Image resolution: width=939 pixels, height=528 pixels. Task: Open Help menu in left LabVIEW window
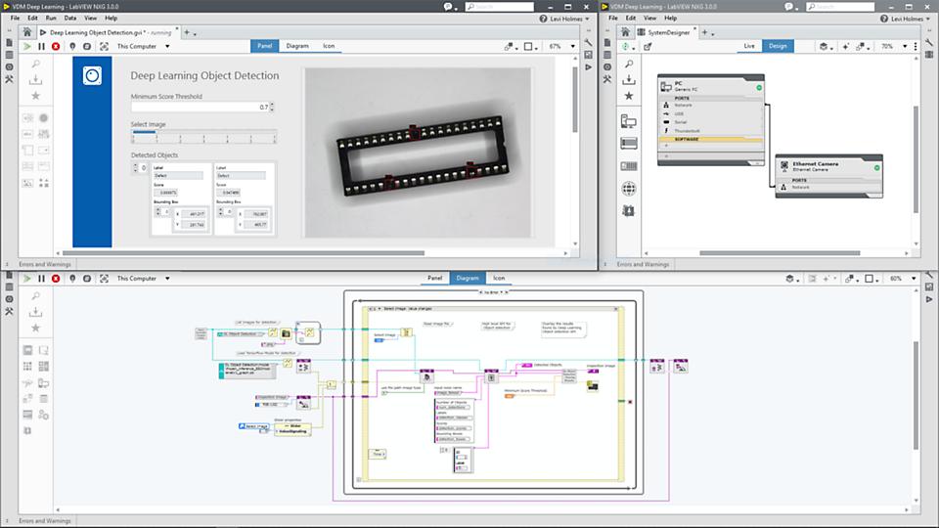click(112, 18)
